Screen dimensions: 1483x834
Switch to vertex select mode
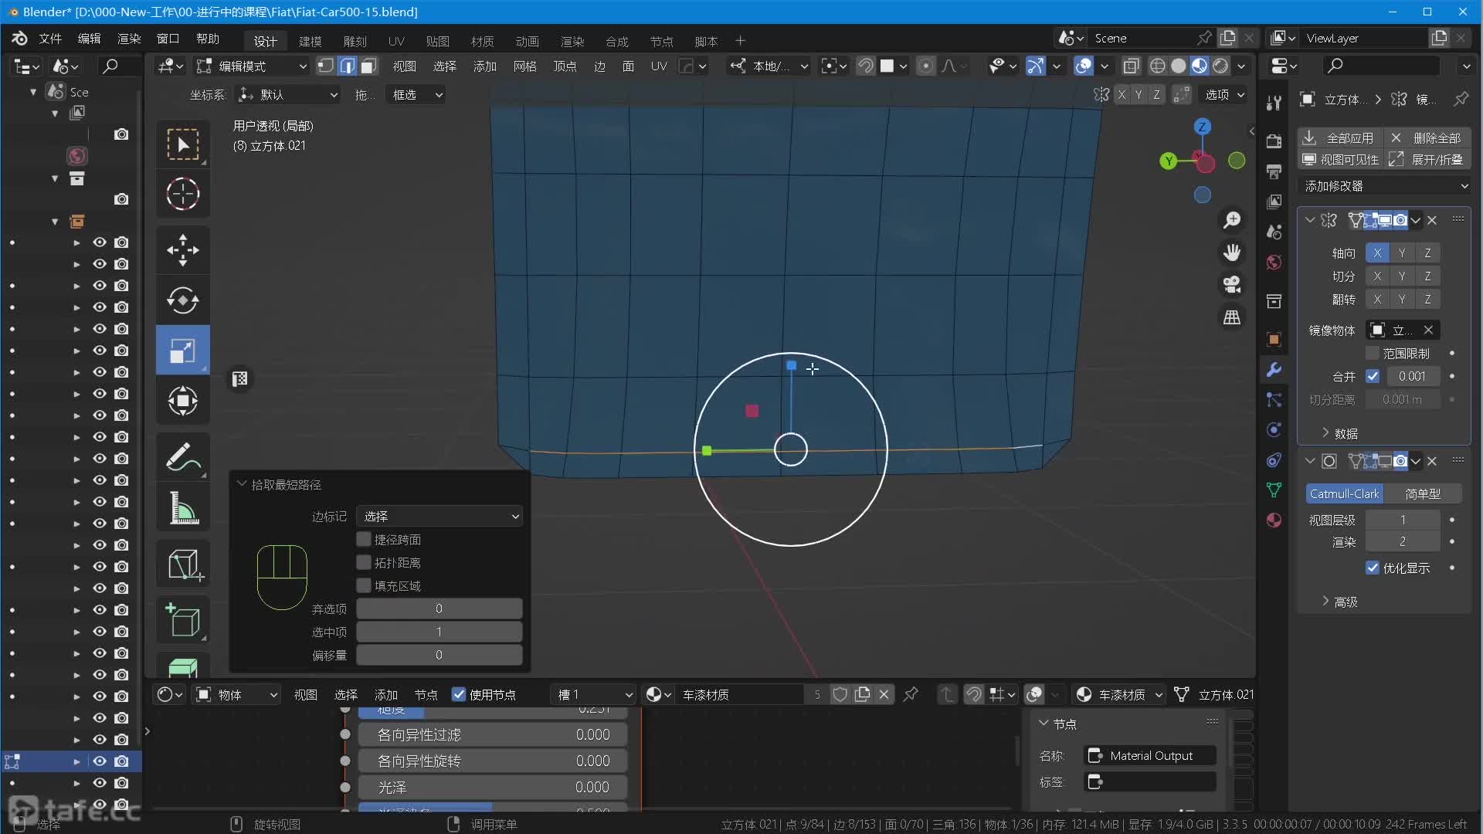[326, 66]
